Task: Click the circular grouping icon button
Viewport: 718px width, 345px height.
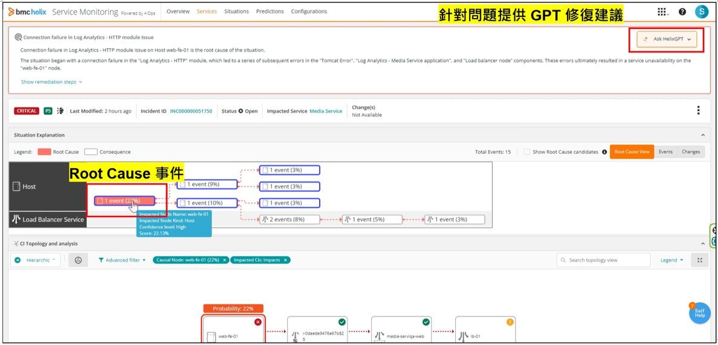Action: [x=79, y=260]
